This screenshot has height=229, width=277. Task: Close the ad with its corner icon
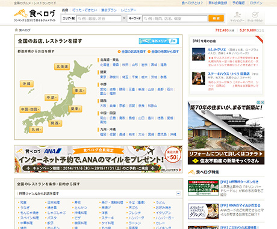[262, 102]
